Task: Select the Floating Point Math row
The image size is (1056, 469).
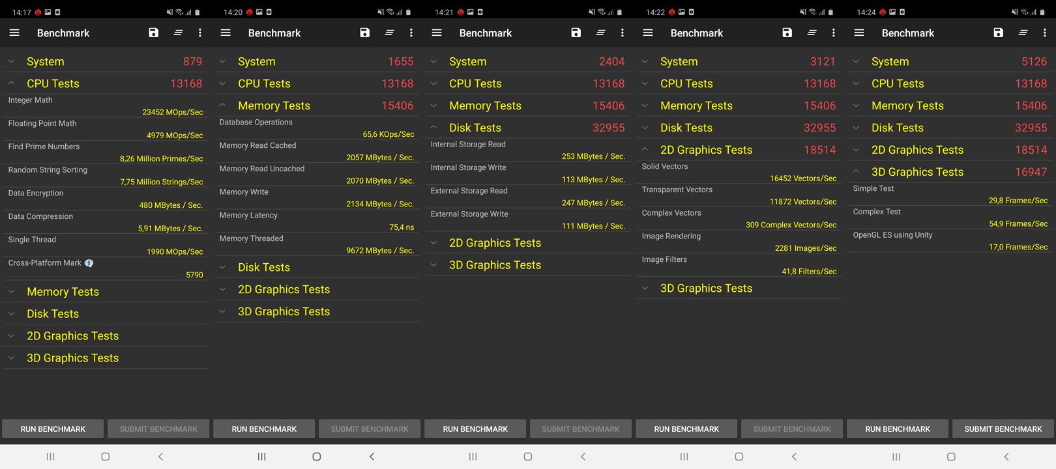Action: click(x=106, y=130)
